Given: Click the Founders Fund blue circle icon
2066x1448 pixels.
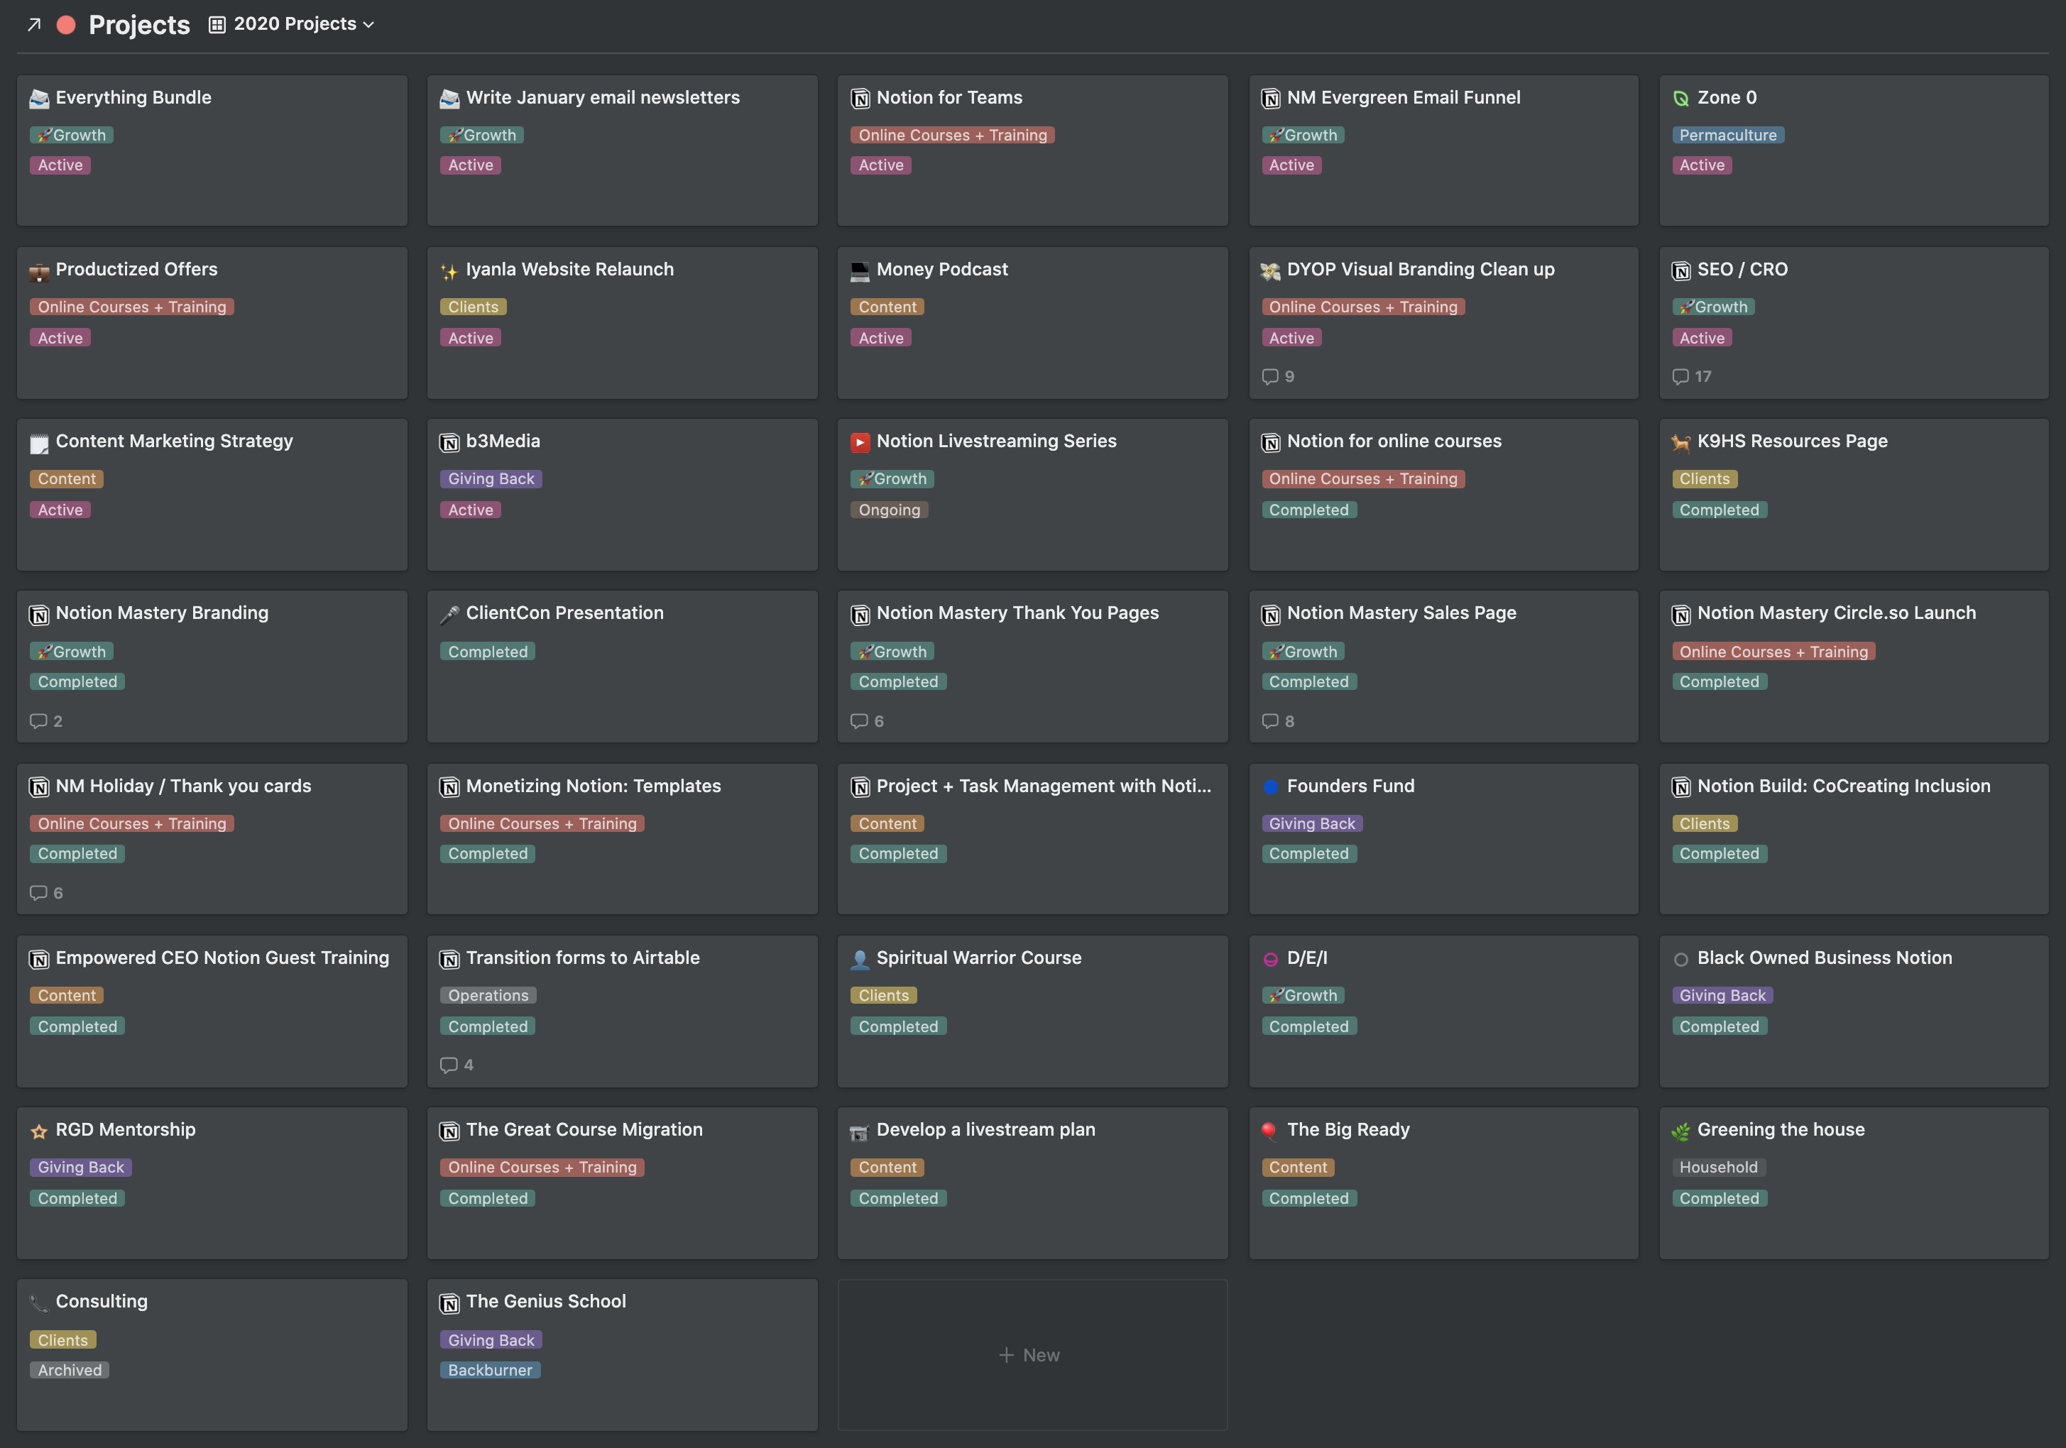Looking at the screenshot, I should click(x=1271, y=787).
